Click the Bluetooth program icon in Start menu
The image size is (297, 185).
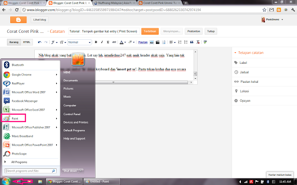point(7,65)
